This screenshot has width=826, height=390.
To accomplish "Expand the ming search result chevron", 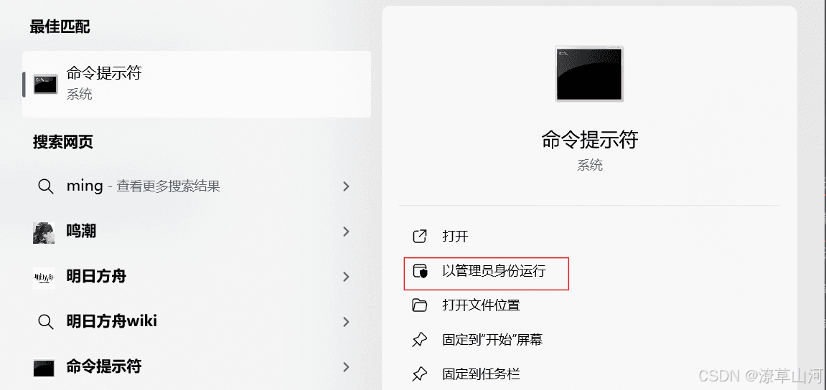I will 346,186.
